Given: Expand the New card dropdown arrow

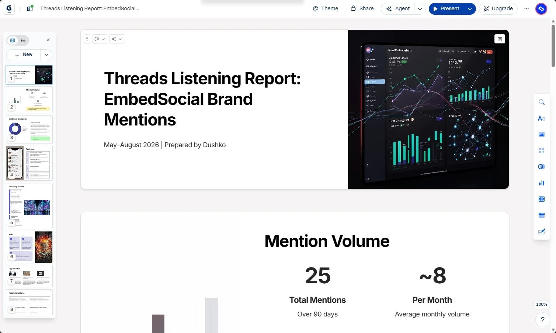Looking at the screenshot, I should [x=46, y=55].
